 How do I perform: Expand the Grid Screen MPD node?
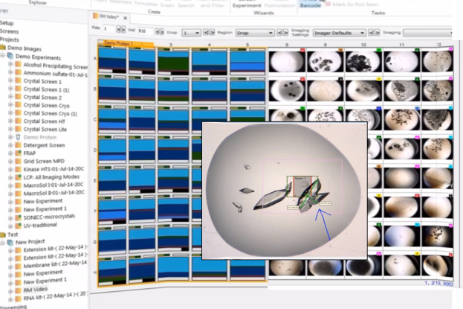pyautogui.click(x=10, y=162)
